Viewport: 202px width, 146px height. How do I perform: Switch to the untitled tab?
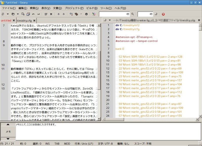pos(6,21)
